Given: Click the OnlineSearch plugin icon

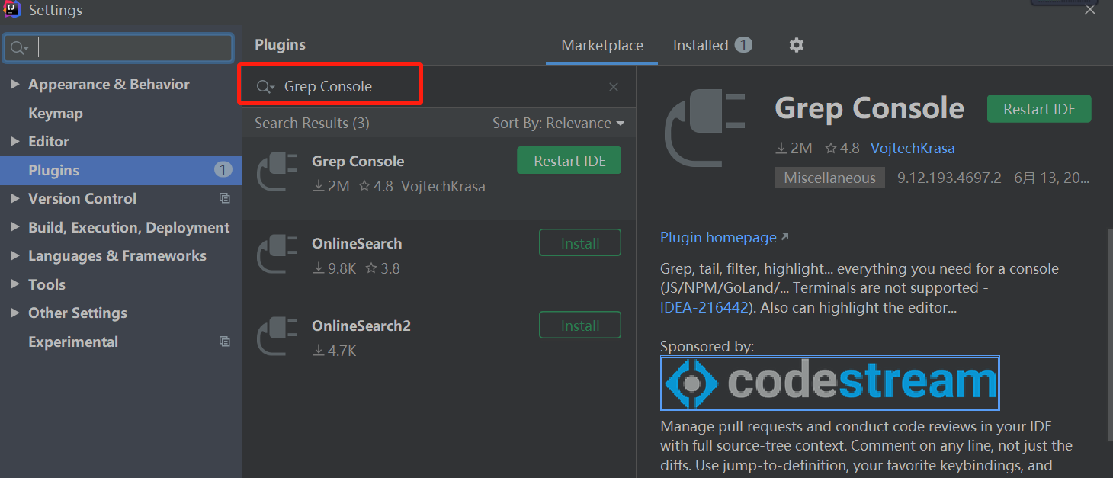Looking at the screenshot, I should pos(277,255).
